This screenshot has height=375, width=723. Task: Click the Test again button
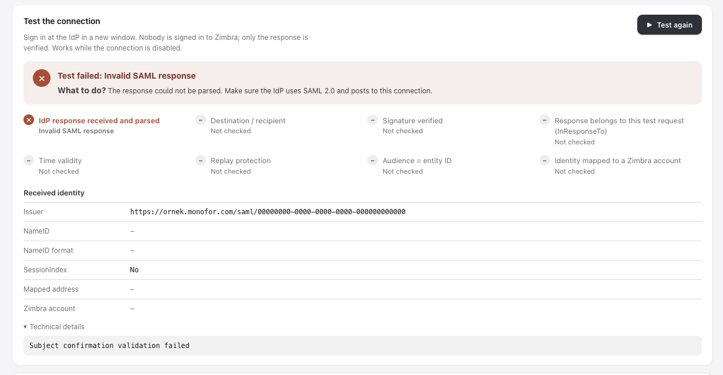coord(669,25)
